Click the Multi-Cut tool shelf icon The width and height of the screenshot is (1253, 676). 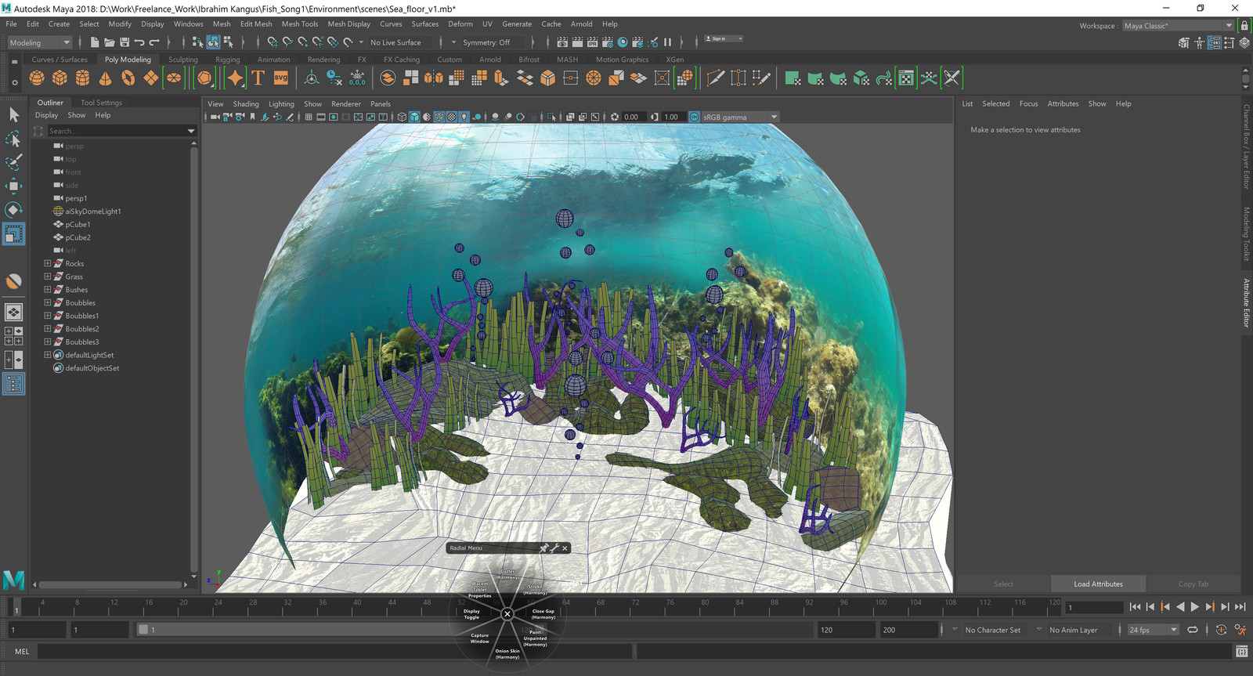[715, 78]
